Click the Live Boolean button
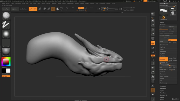 pyautogui.click(x=23, y=9)
